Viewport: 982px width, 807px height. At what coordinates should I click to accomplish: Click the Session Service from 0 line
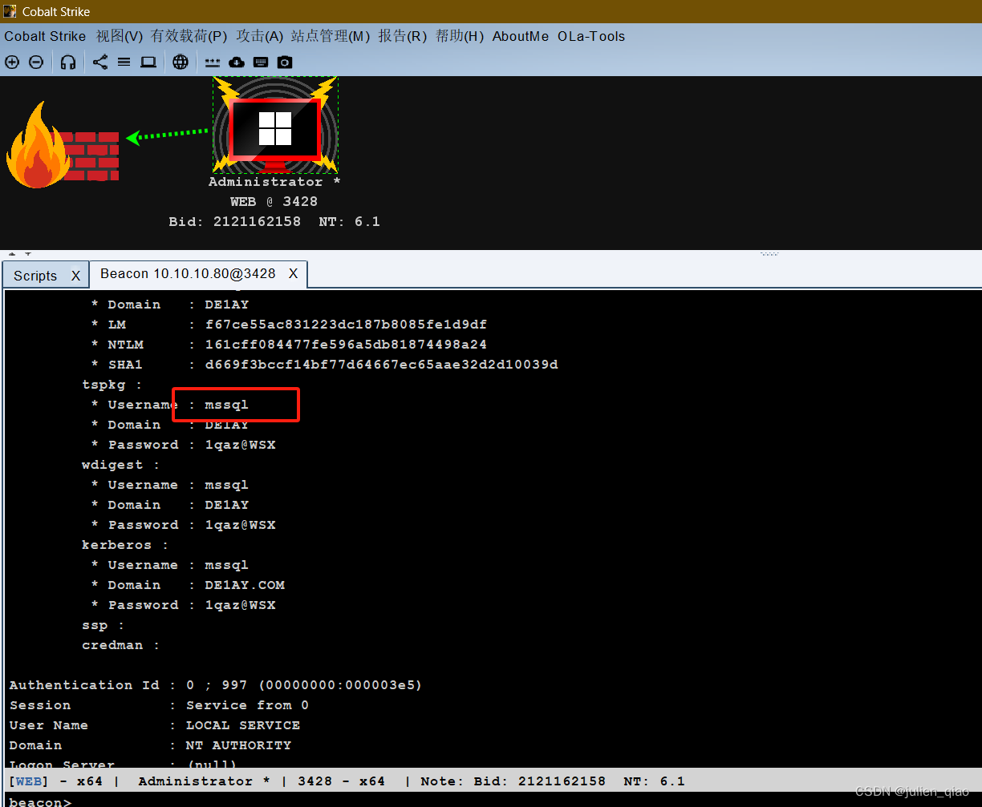pyautogui.click(x=159, y=705)
